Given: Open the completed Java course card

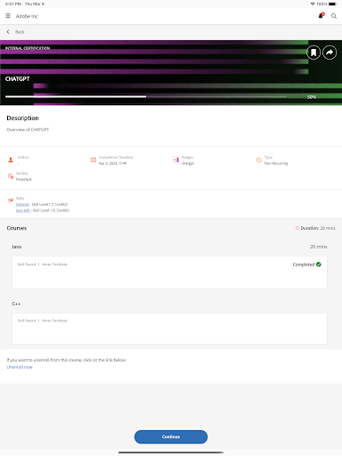Looking at the screenshot, I should tap(169, 273).
